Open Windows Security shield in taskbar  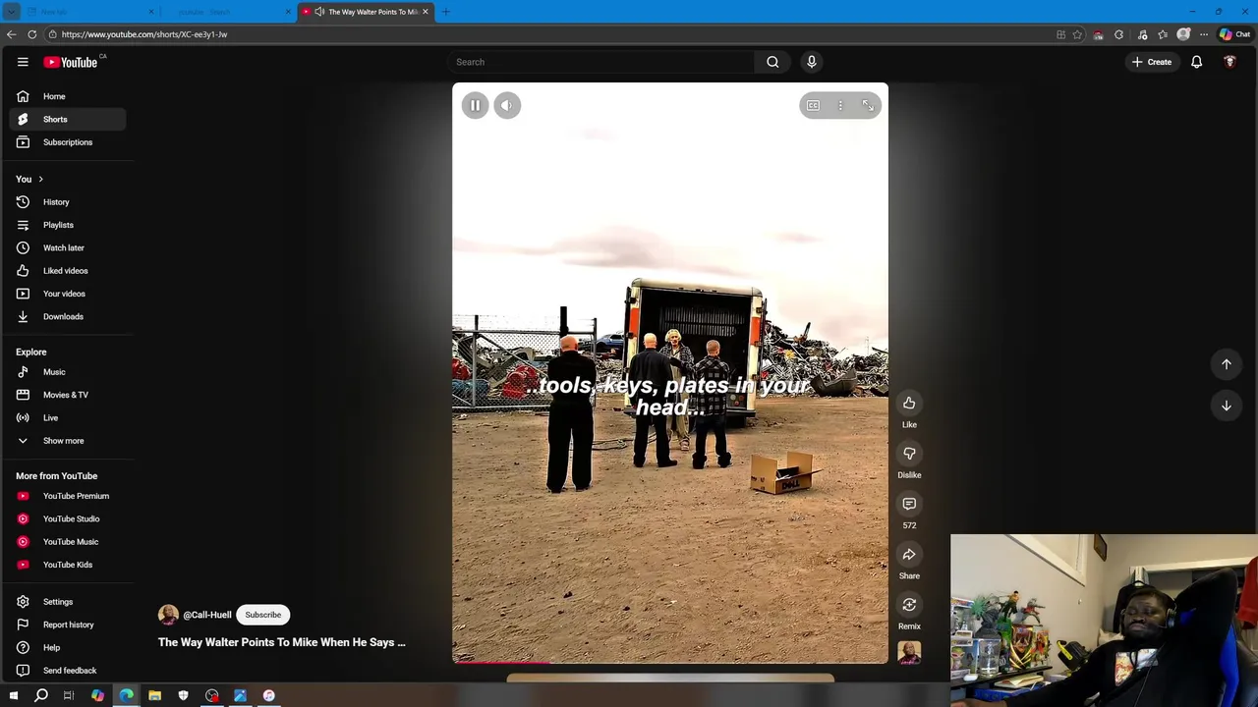point(183,695)
